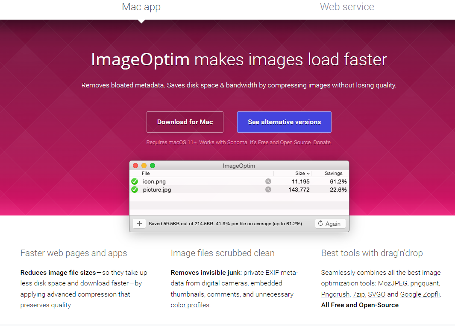Select the picture.jpg file name
The height and width of the screenshot is (326, 455).
point(157,190)
